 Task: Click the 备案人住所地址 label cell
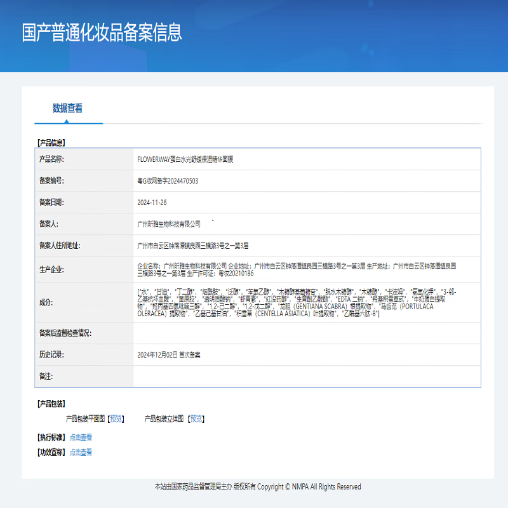tap(84, 246)
